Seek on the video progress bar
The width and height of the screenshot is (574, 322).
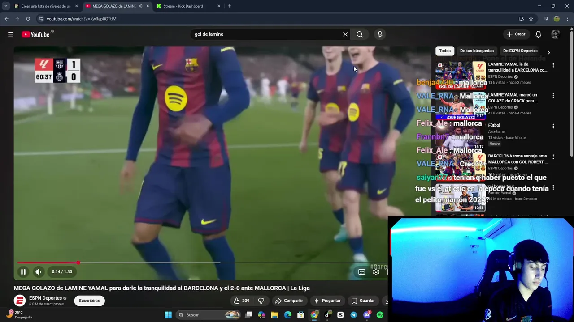[x=202, y=263]
